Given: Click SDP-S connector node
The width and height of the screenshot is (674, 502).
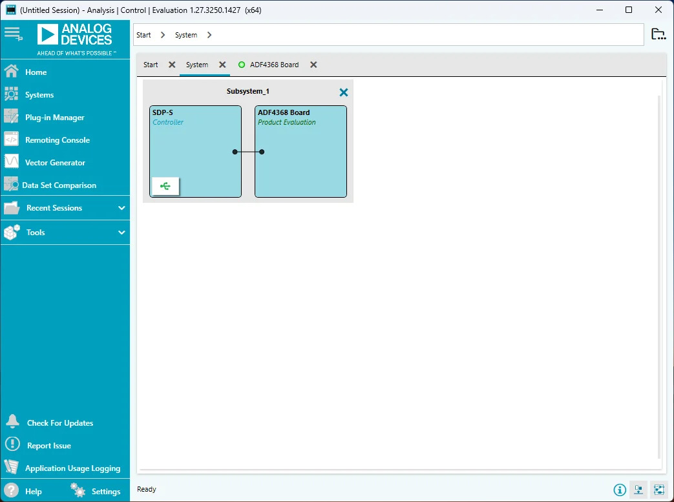Looking at the screenshot, I should pos(235,152).
